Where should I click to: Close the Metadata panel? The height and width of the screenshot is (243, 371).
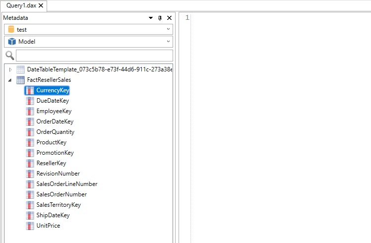tap(169, 18)
